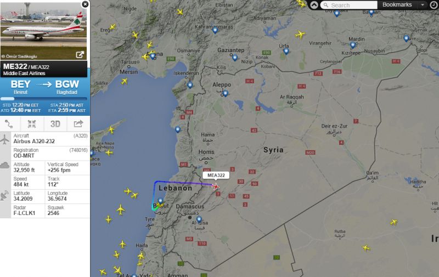Close the ME322 flight details panel
The image size is (439, 277).
pos(85,4)
